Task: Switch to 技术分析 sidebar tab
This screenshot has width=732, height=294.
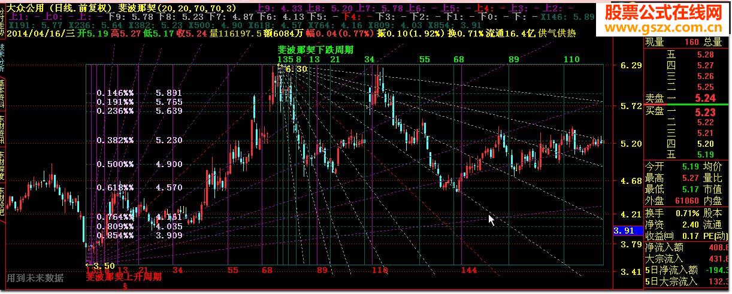Action: 2,58
